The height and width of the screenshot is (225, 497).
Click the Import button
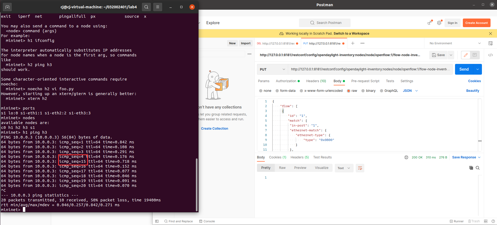(x=246, y=43)
